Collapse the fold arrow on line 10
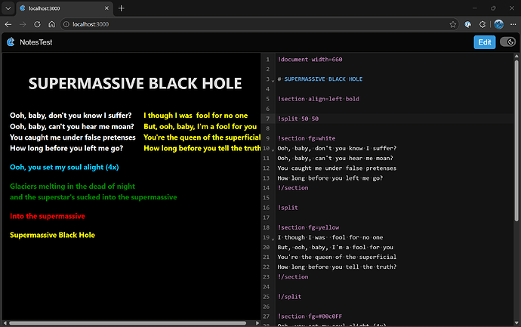This screenshot has height=327, width=521. click(273, 150)
